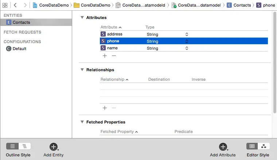Image resolution: width=277 pixels, height=160 pixels.
Task: Click the Inverse column header
Action: coord(199,79)
